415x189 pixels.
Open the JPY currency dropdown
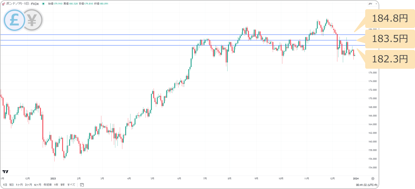click(x=372, y=4)
